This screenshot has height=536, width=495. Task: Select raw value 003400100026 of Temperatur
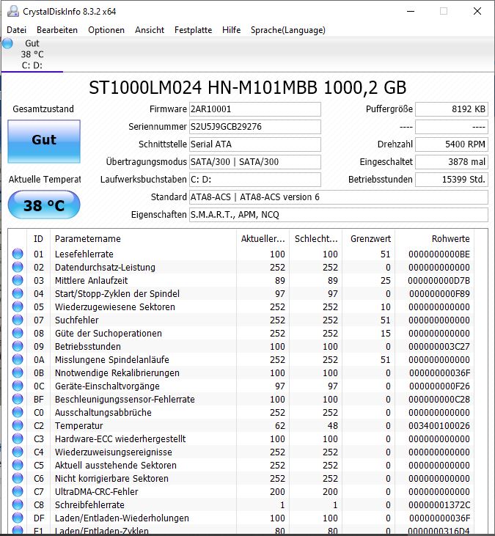point(439,425)
